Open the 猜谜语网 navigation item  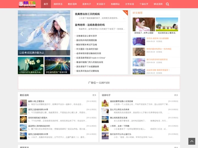coord(158,4)
